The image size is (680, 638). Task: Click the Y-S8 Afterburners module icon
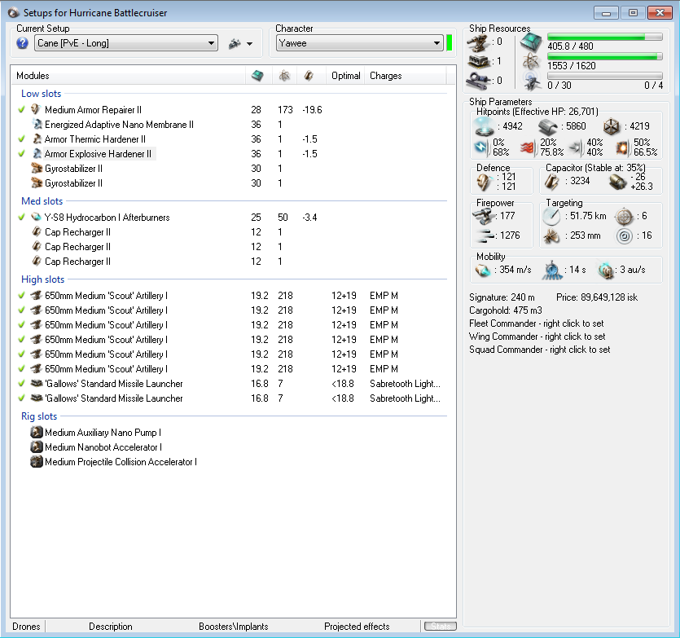(x=37, y=217)
